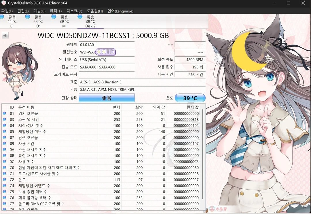
Task: Click status icon for C1 로드/언로드 사이클 횟수
Action: [4, 173]
